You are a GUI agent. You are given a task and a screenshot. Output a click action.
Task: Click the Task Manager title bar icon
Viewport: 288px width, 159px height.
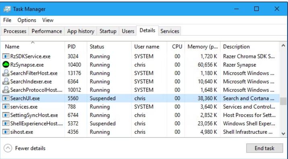(7, 9)
